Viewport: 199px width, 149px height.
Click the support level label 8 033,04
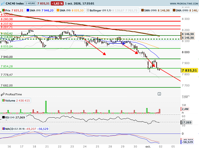[x=7, y=46]
